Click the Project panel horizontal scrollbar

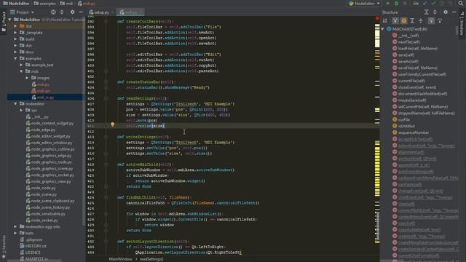[x=34, y=261]
